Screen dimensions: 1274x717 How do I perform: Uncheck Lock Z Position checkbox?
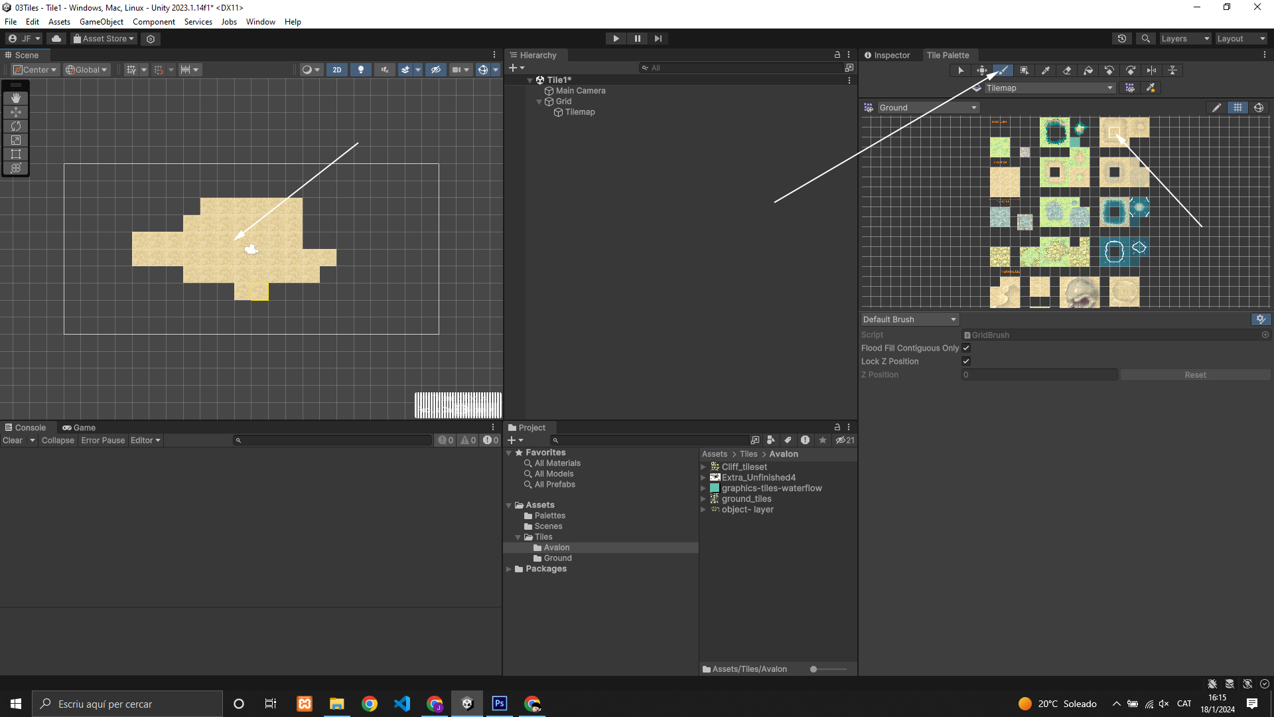point(966,361)
